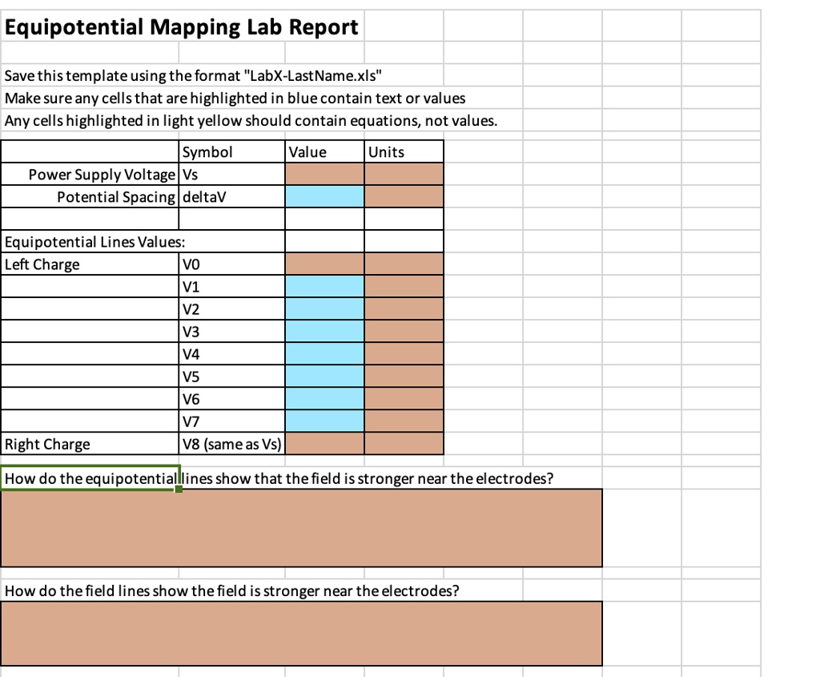Select the blue V1 value cell

point(324,286)
